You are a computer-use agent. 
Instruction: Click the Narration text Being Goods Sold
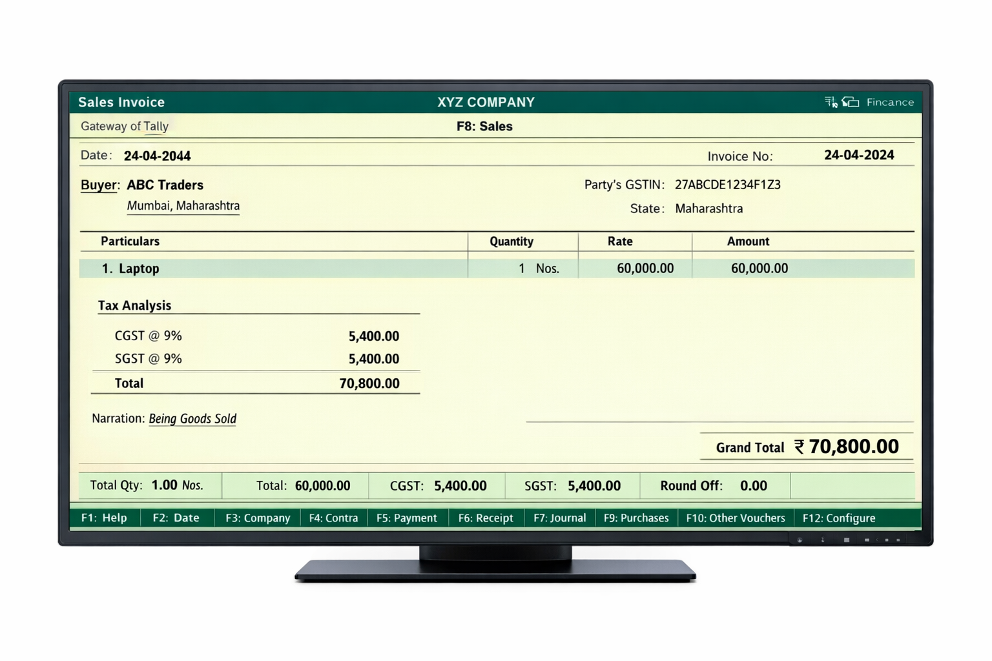pos(192,418)
